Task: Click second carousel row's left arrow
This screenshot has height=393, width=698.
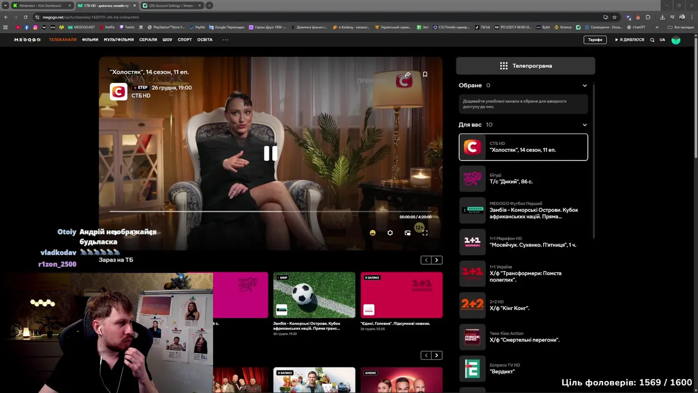Action: (x=426, y=355)
